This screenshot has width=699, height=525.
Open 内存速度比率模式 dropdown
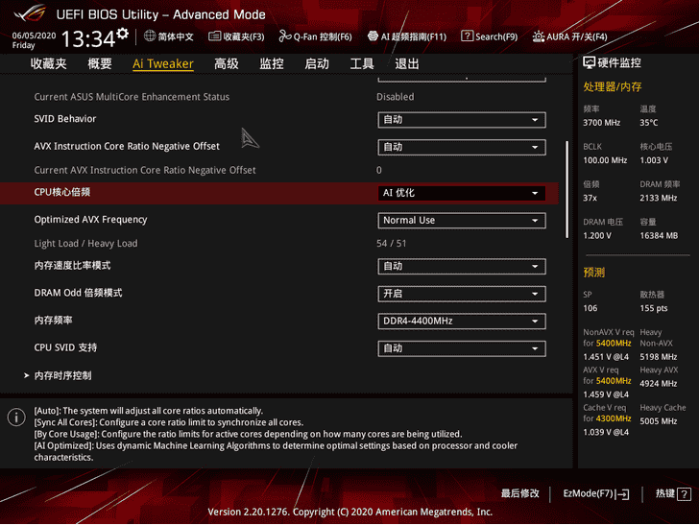click(462, 267)
